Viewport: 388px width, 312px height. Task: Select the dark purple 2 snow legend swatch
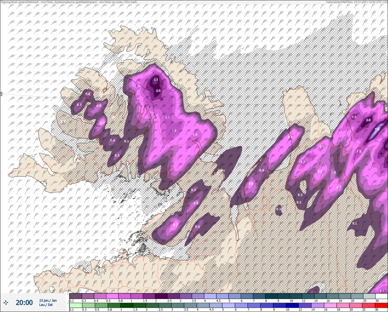[161, 296]
